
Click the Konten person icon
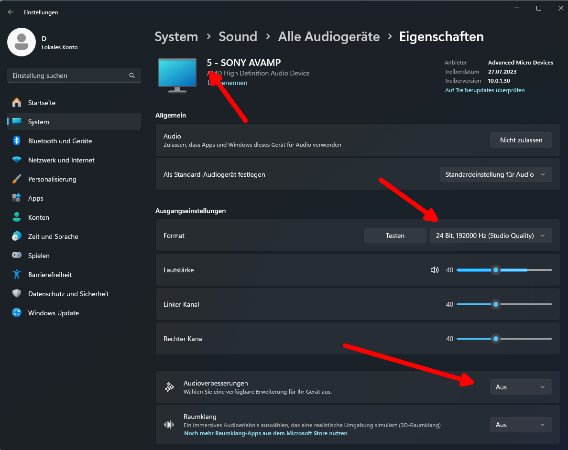point(17,217)
